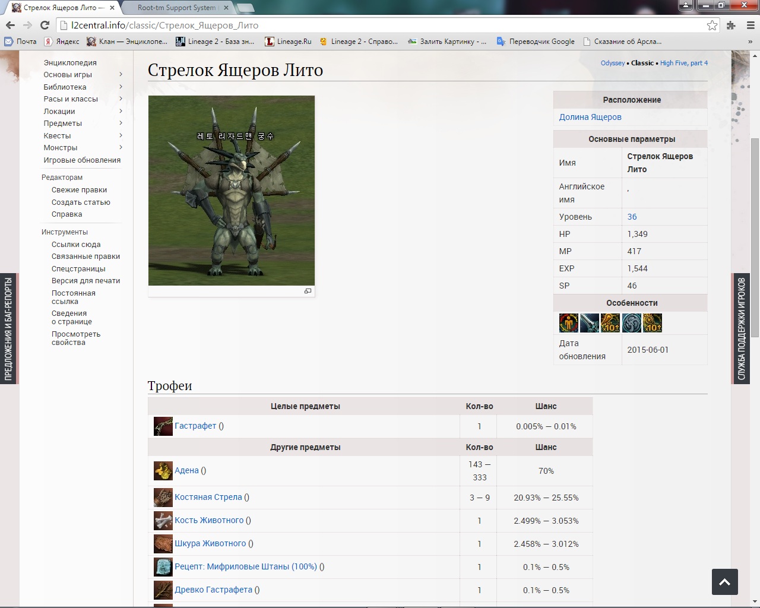Image resolution: width=760 pixels, height=608 pixels.
Task: Switch to High Five, part 4 version
Action: pyautogui.click(x=684, y=63)
